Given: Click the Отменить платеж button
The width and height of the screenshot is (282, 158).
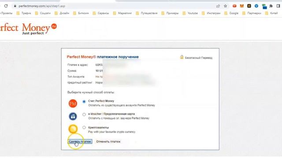Looking at the screenshot, I should pos(108,141).
